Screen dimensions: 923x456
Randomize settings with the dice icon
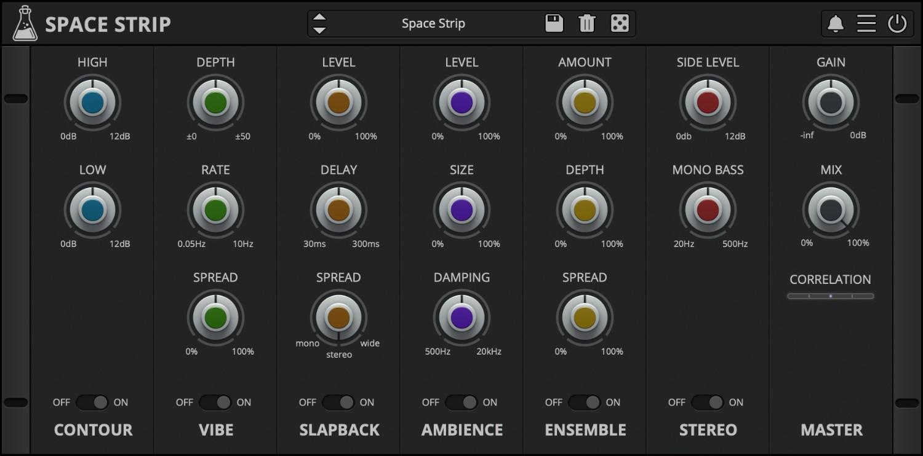620,23
